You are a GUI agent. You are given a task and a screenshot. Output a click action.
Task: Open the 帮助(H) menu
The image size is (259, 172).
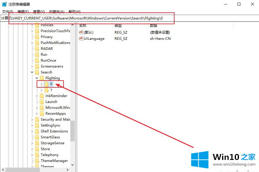pos(74,12)
